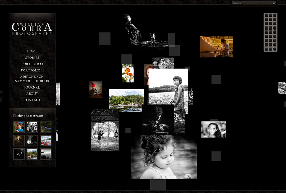Open Flickr thumbnail of boy in blue shirt
This screenshot has height=193, width=286.
pyautogui.click(x=19, y=127)
